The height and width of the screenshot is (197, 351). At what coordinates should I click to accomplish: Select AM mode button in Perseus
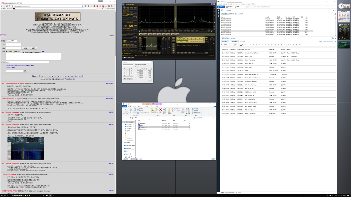click(x=141, y=34)
